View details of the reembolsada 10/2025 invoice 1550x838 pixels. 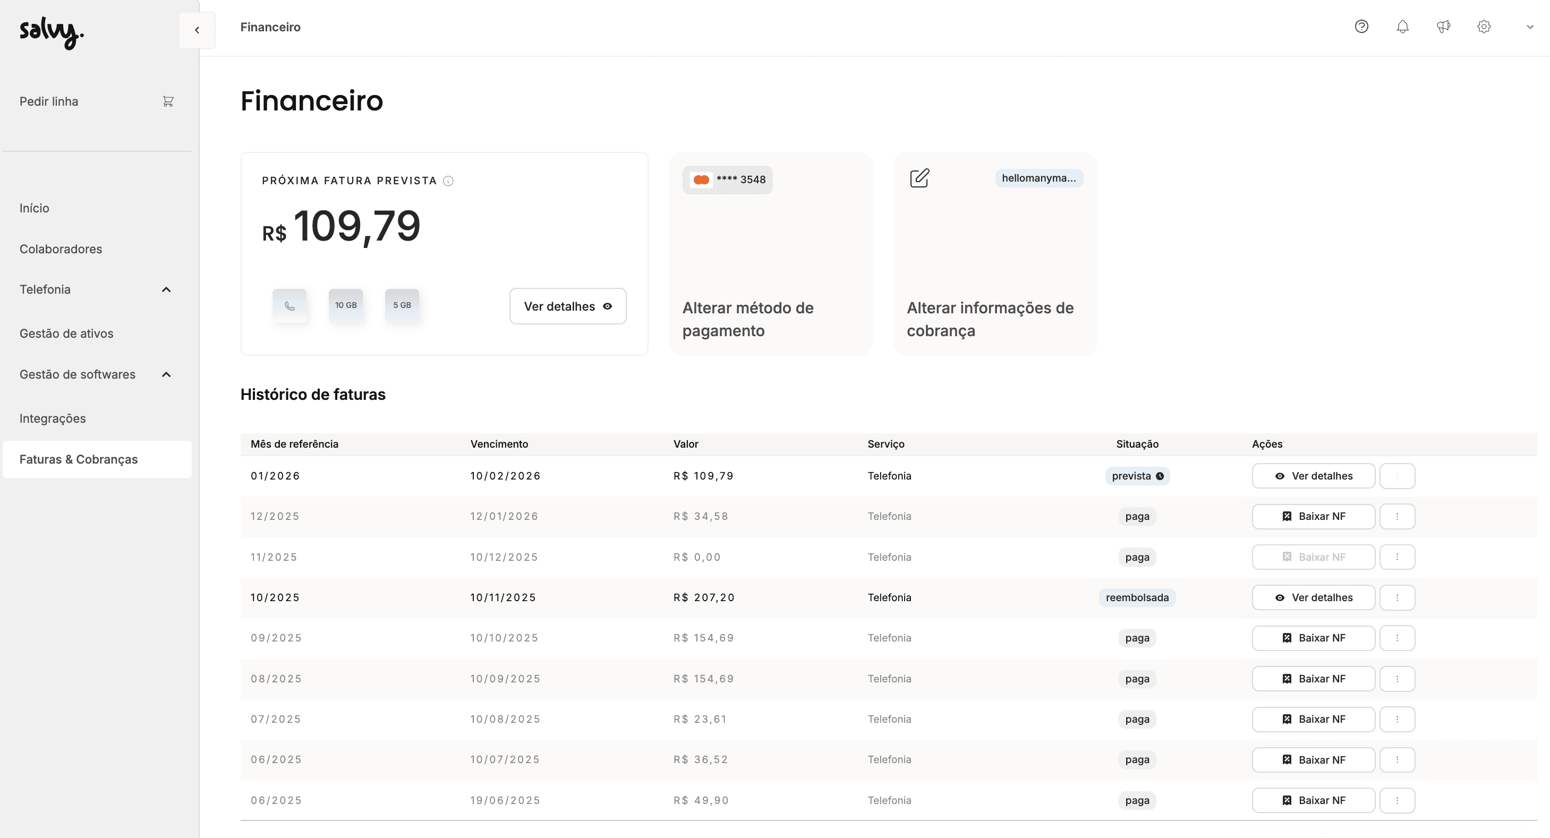[1313, 597]
